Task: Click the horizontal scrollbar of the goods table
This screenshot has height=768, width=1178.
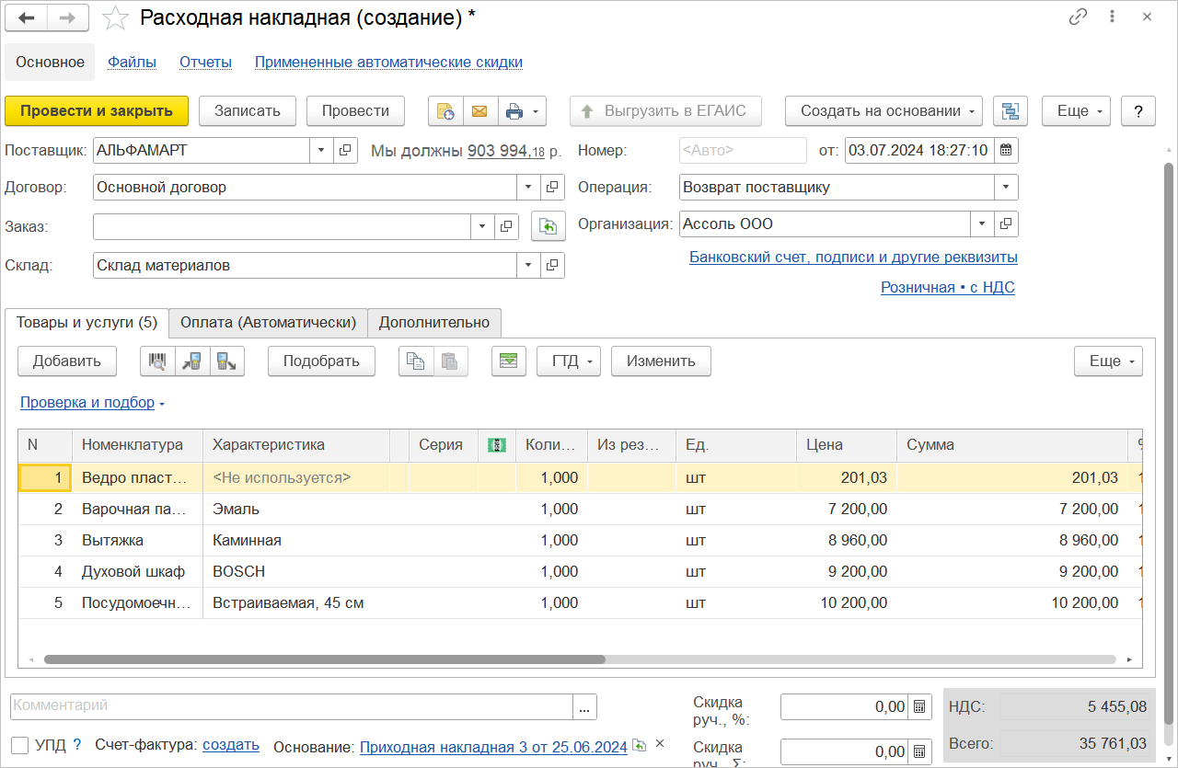Action: (x=324, y=659)
